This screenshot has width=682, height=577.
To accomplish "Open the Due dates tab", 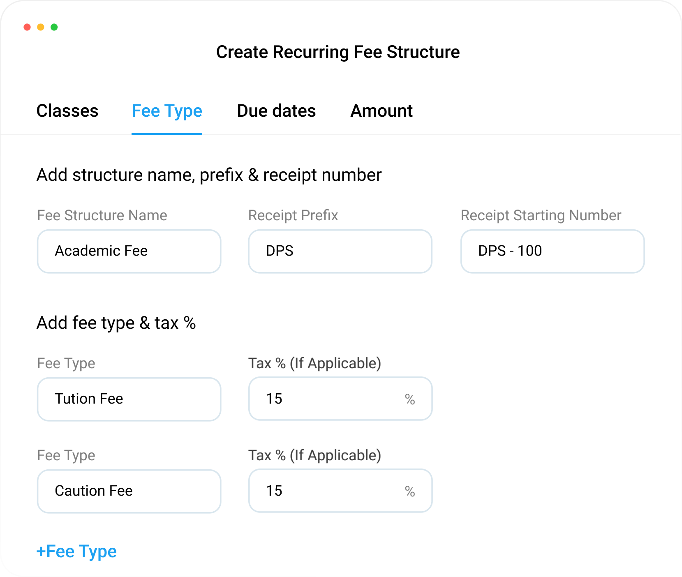I will [276, 111].
